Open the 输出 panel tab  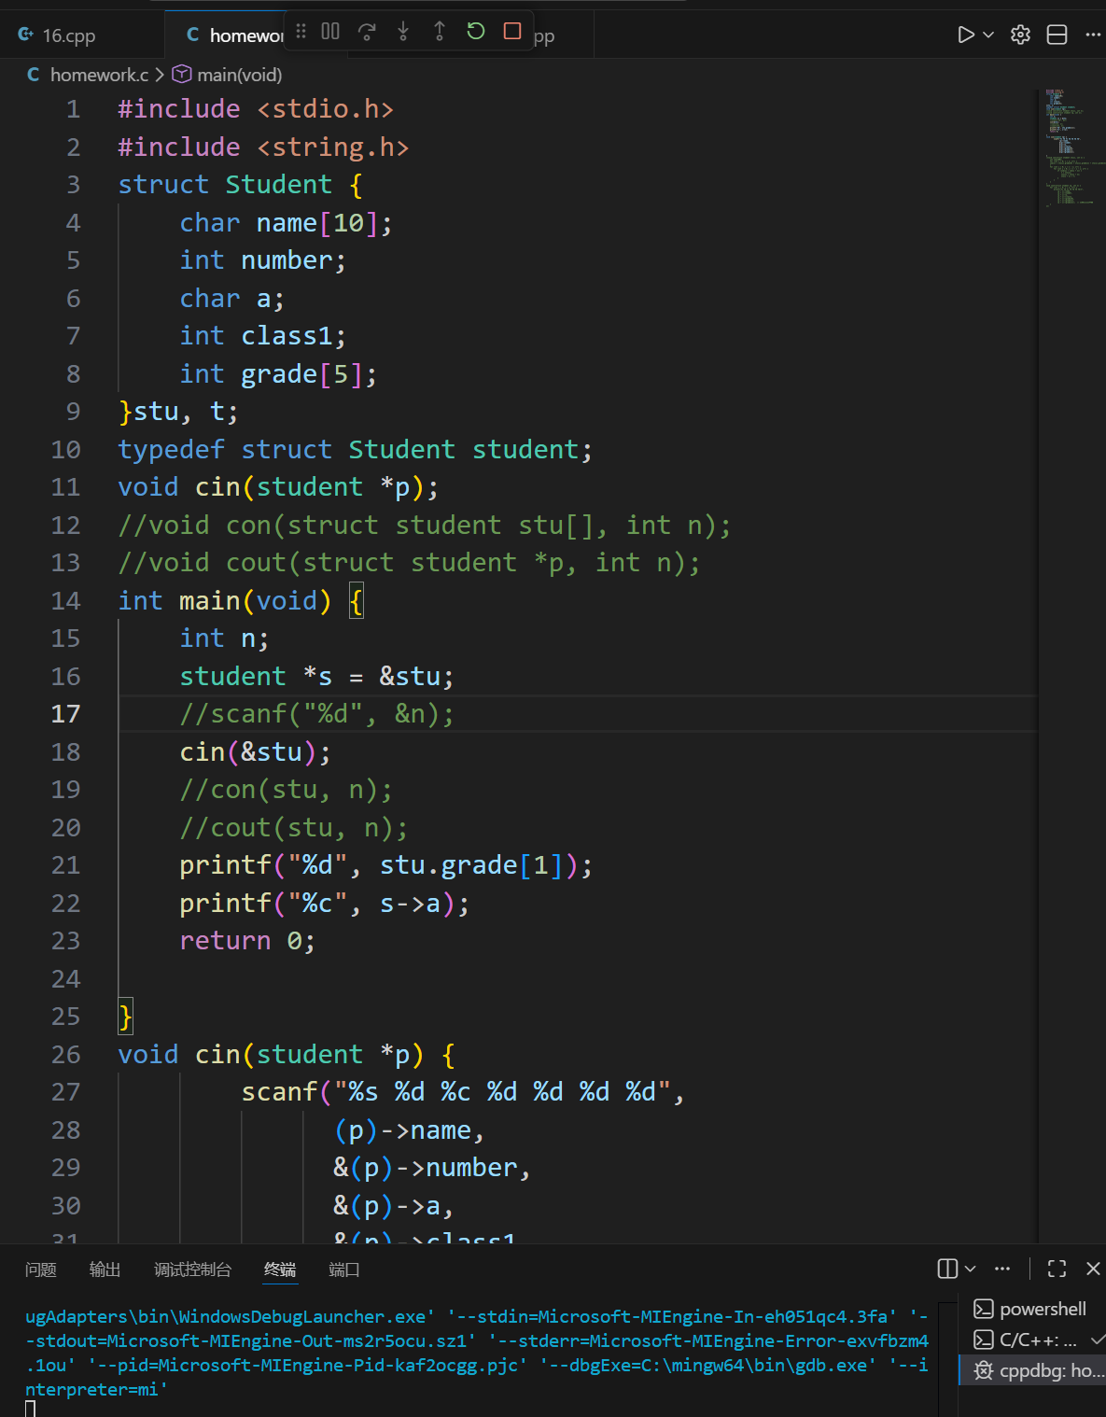point(105,1270)
